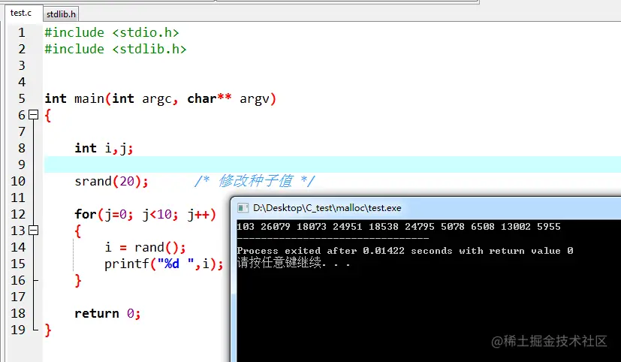Click the printf("%d ",i); statement

[164, 264]
